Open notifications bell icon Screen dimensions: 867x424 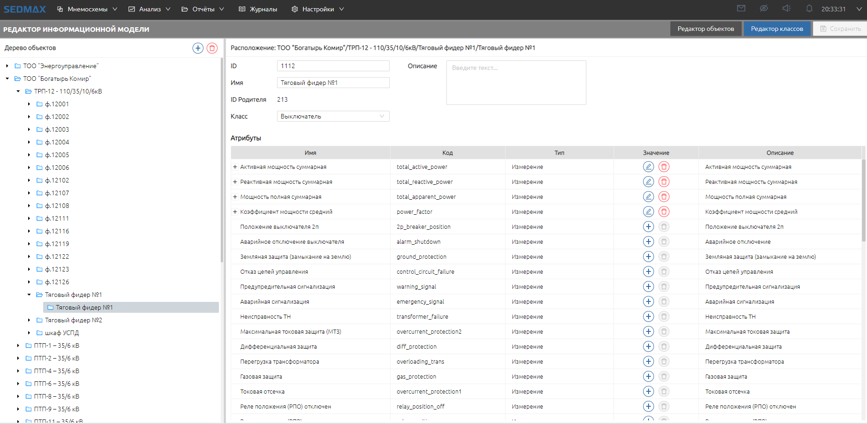pyautogui.click(x=809, y=9)
